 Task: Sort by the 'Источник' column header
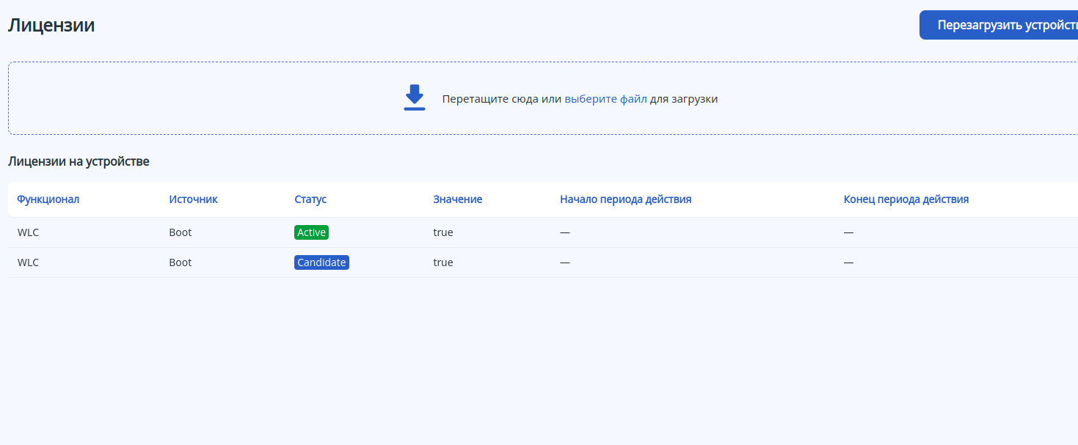pyautogui.click(x=193, y=199)
